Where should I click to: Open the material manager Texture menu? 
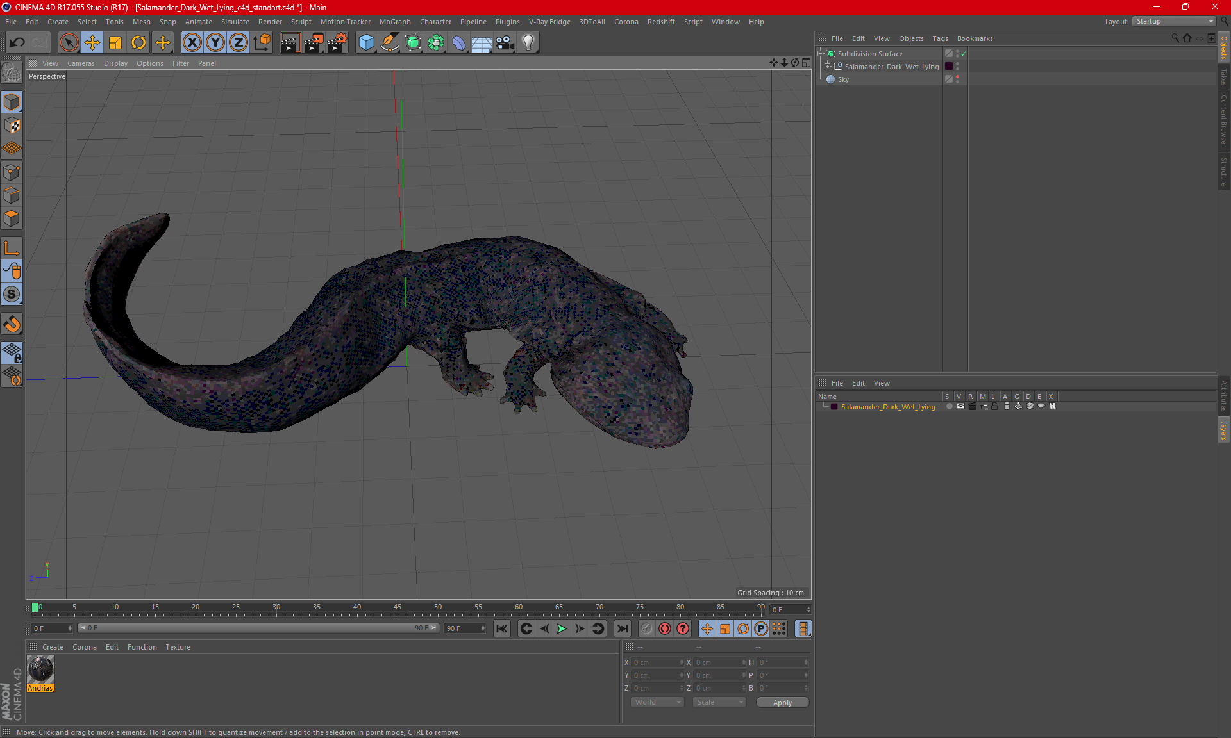tap(178, 647)
